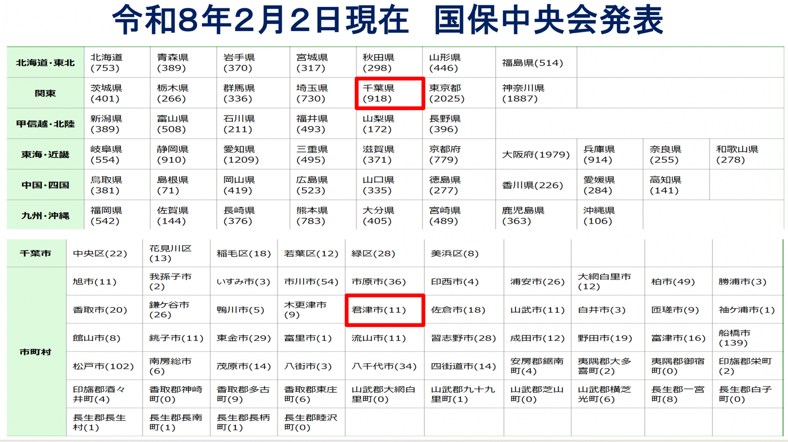The image size is (788, 442).
Task: Select the 松戸市(102) cell
Action: pyautogui.click(x=104, y=366)
